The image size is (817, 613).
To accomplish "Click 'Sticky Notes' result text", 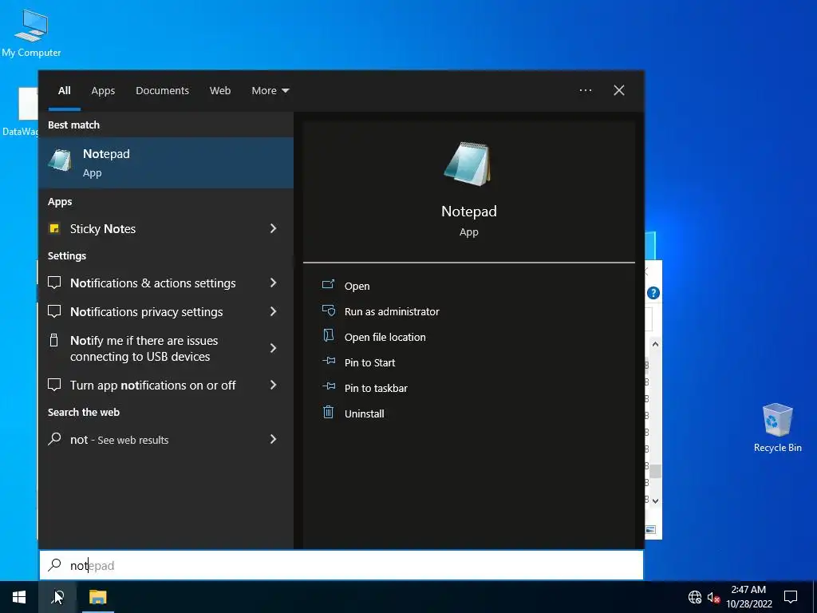I will pos(103,228).
